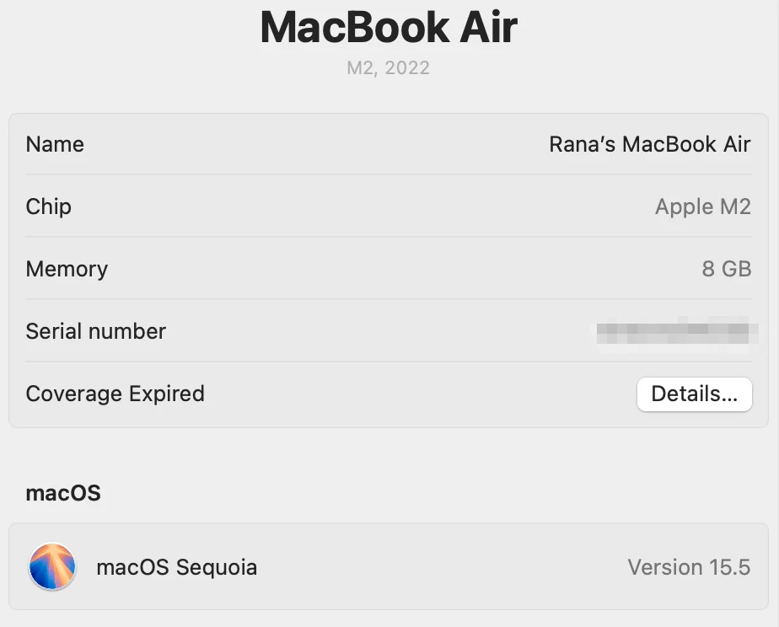Click the MacBook Air title
The width and height of the screenshot is (779, 627).
click(389, 27)
